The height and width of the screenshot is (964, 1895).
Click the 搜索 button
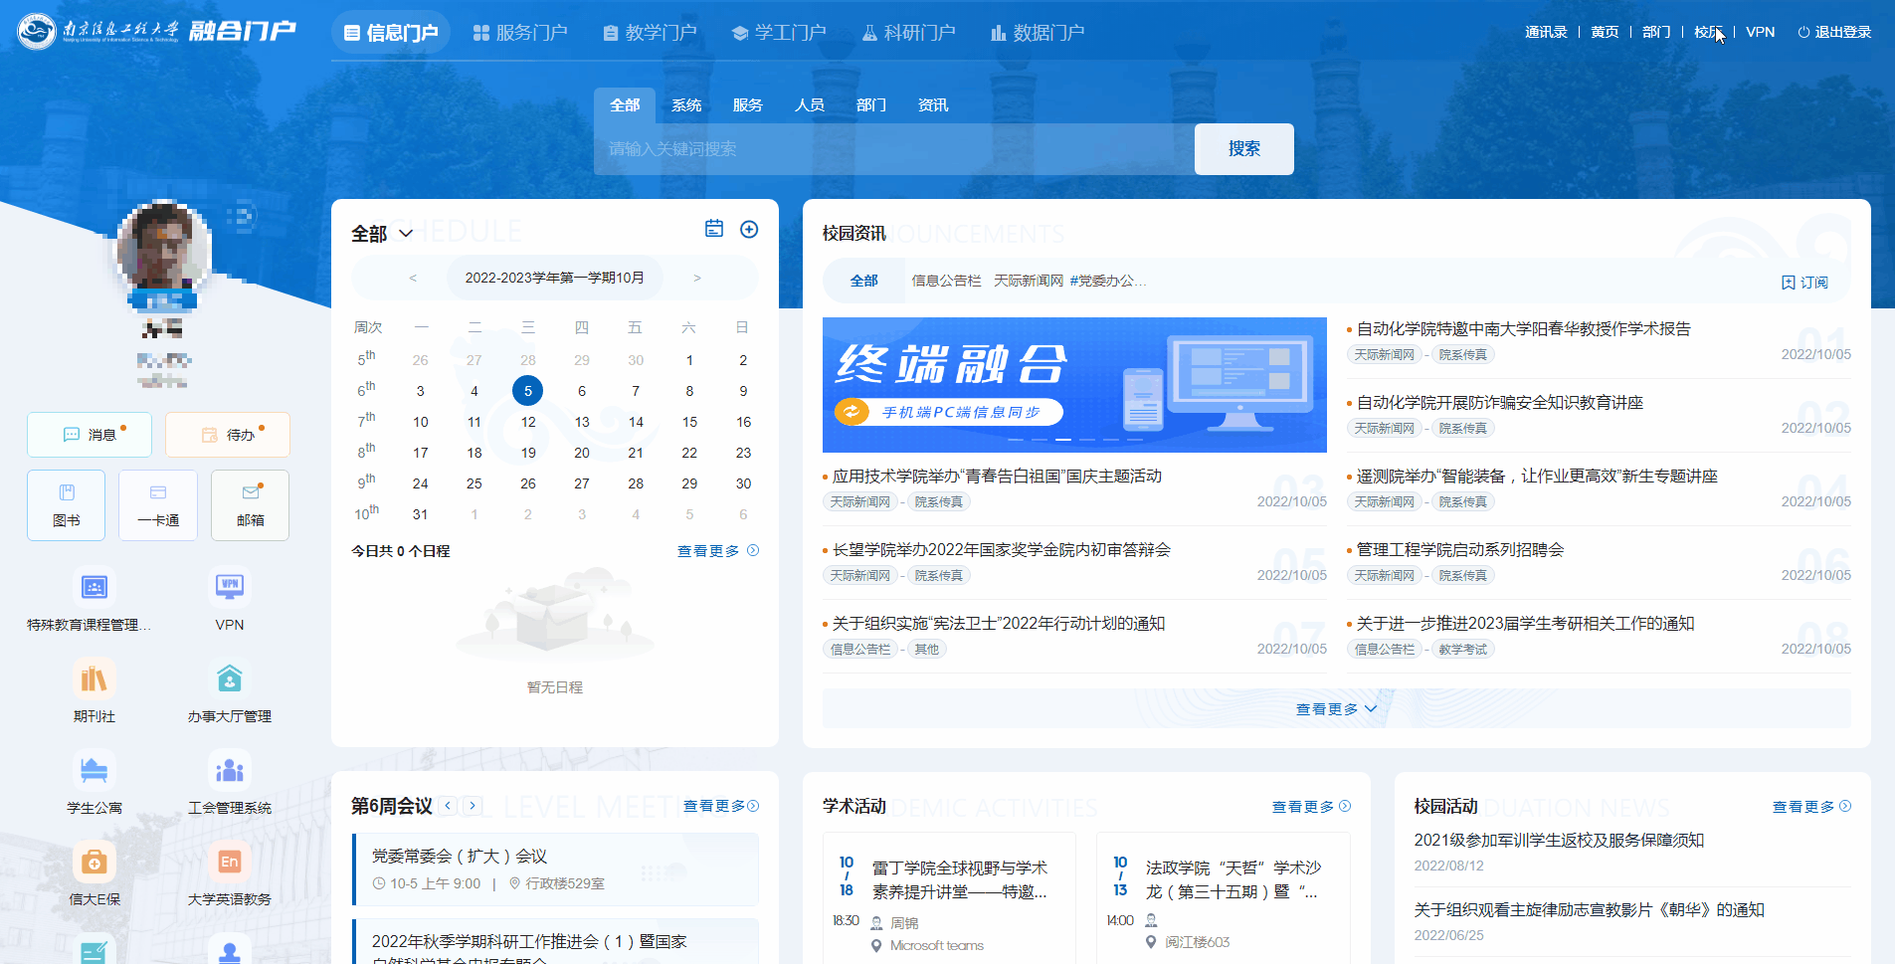coord(1243,149)
